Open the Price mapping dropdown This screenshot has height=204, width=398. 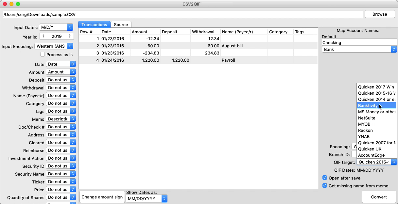tap(61, 190)
